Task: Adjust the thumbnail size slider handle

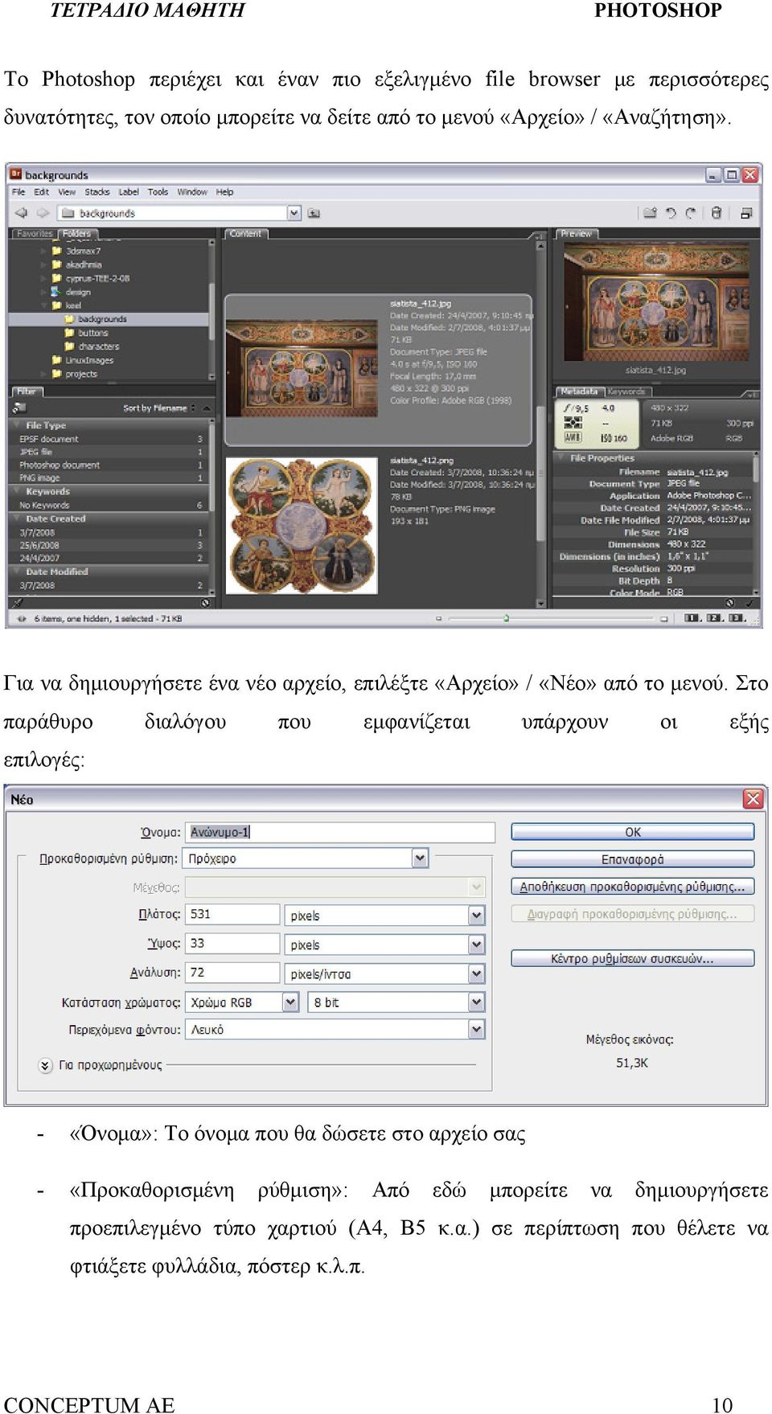Action: point(506,618)
